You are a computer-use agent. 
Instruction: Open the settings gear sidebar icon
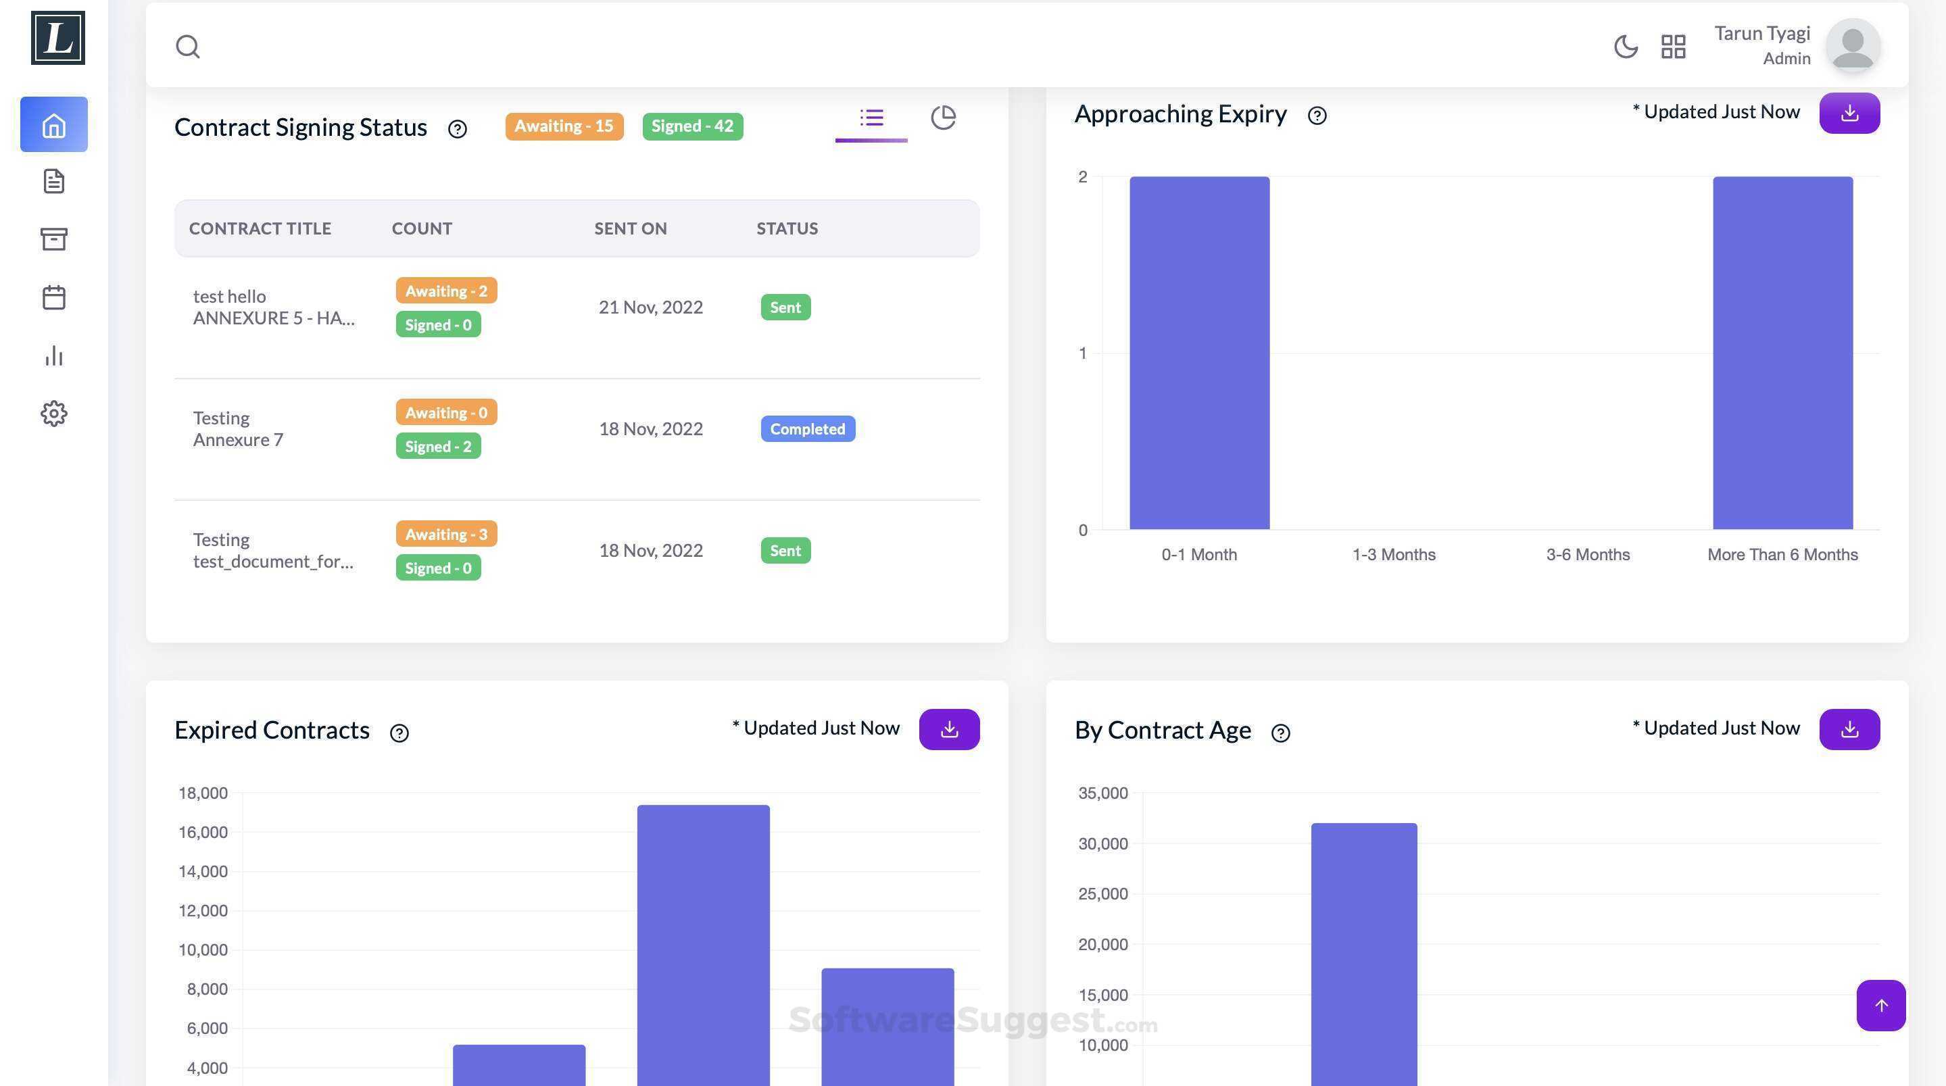click(x=53, y=413)
